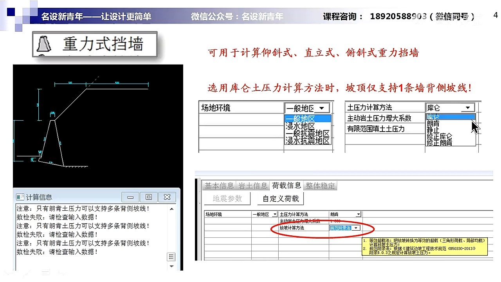
Task: Click 土压力计算方法 cell in the upper table
Action: (385, 107)
